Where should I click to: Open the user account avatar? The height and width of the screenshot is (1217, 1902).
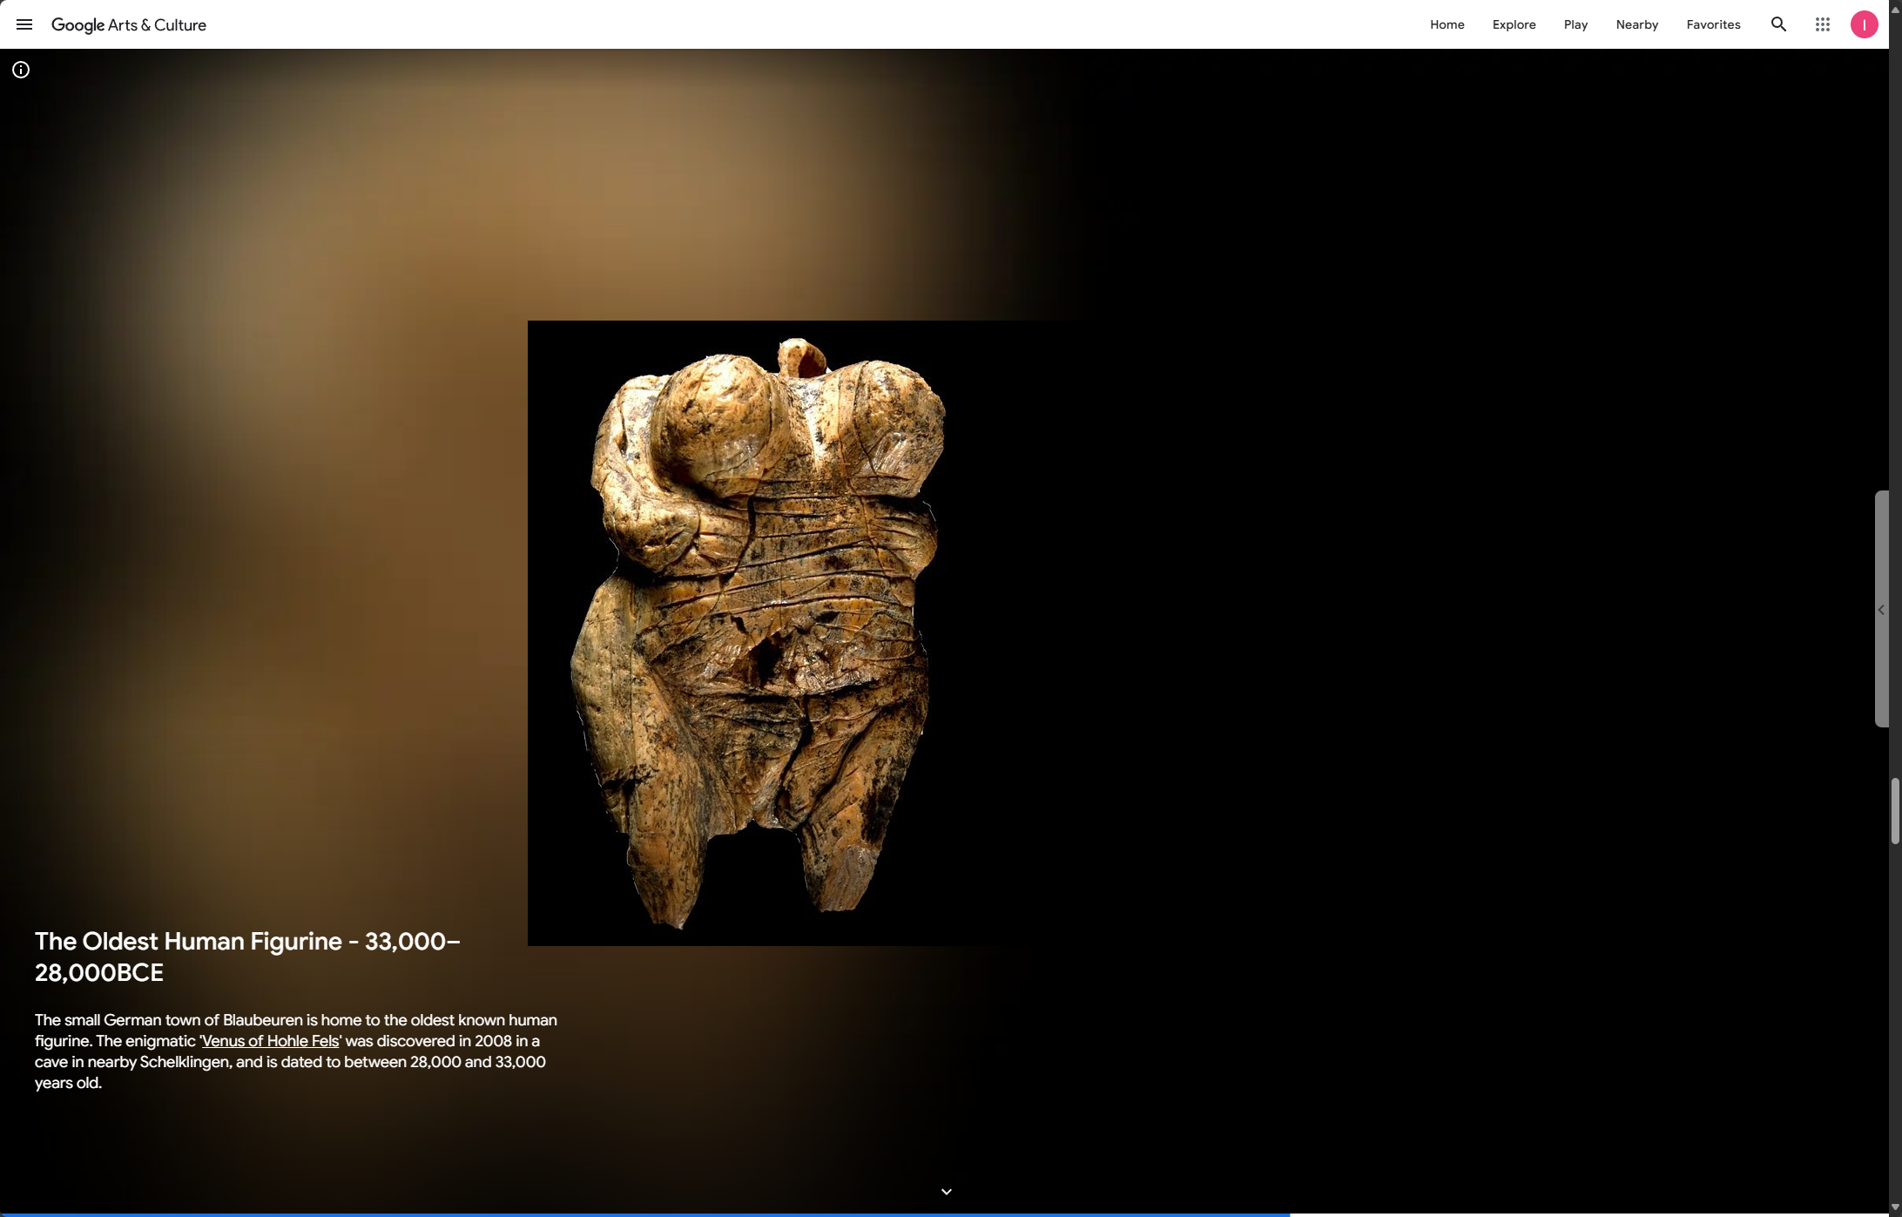coord(1864,24)
